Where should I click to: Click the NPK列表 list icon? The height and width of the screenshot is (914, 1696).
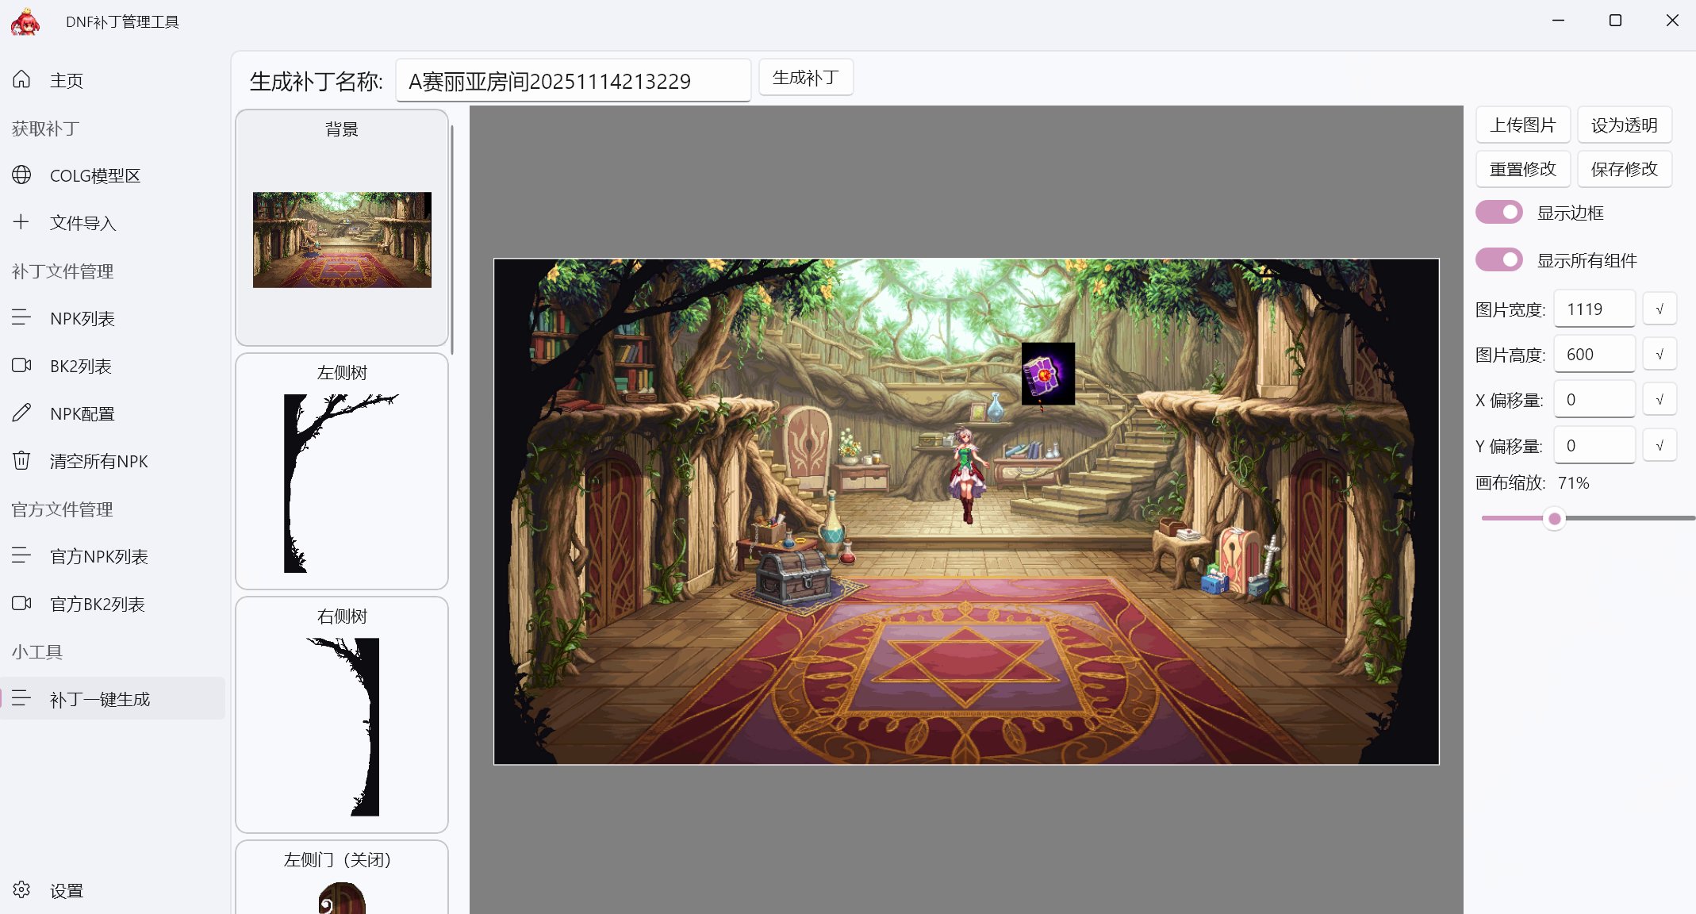tap(21, 317)
